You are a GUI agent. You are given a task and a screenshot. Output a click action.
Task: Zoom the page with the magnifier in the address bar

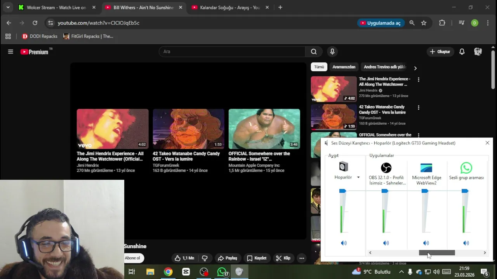pyautogui.click(x=412, y=23)
